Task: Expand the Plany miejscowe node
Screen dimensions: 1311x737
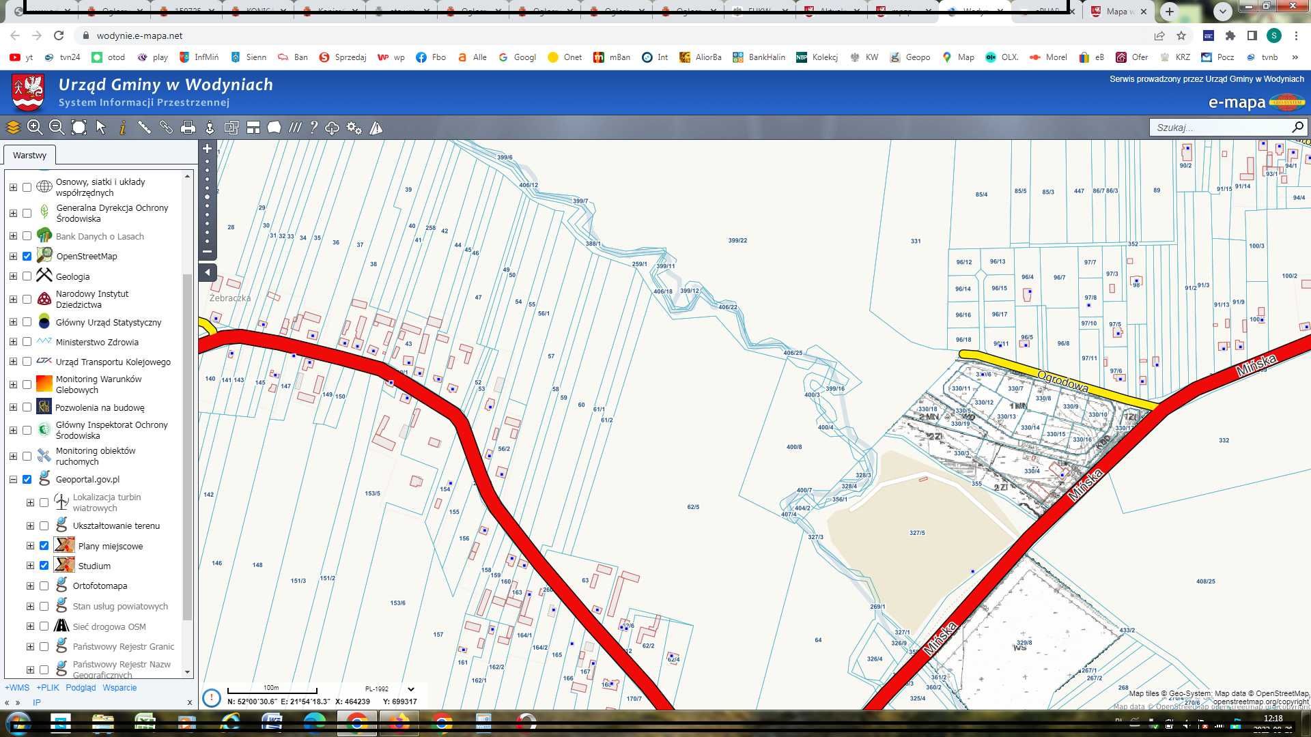Action: 30,546
